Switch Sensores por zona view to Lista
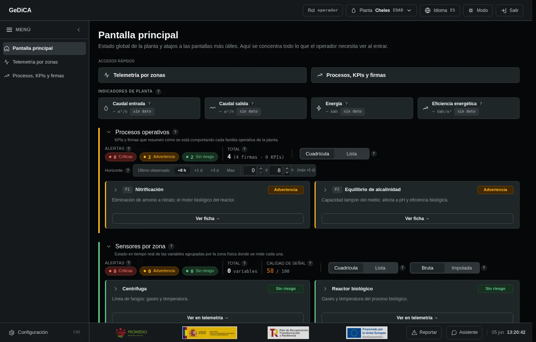 point(380,268)
